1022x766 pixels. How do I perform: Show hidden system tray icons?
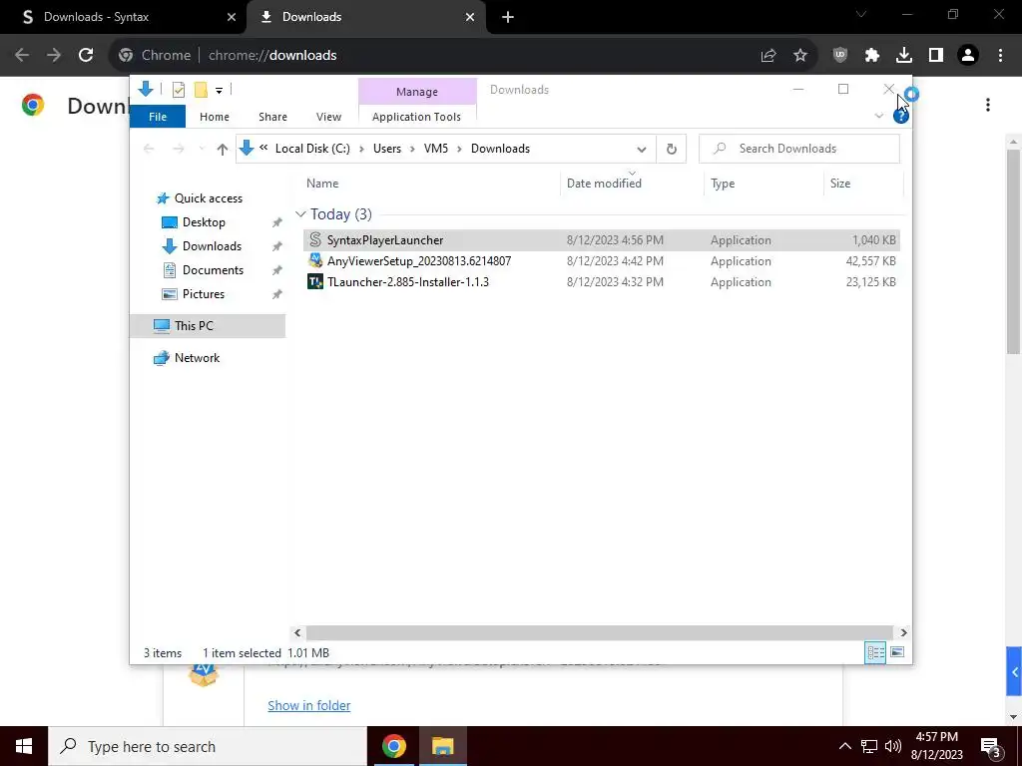[x=844, y=746]
